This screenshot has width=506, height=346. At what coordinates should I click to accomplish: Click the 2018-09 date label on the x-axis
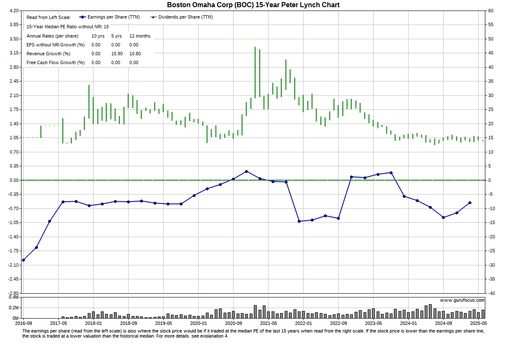pos(128,323)
